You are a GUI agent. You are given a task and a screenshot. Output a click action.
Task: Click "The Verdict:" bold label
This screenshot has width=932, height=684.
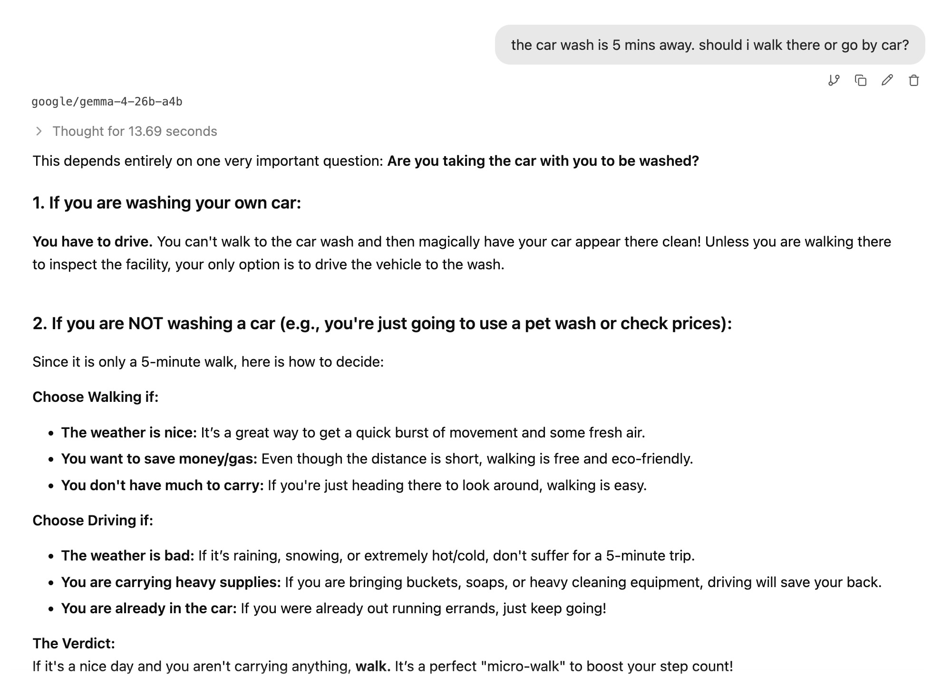[74, 644]
